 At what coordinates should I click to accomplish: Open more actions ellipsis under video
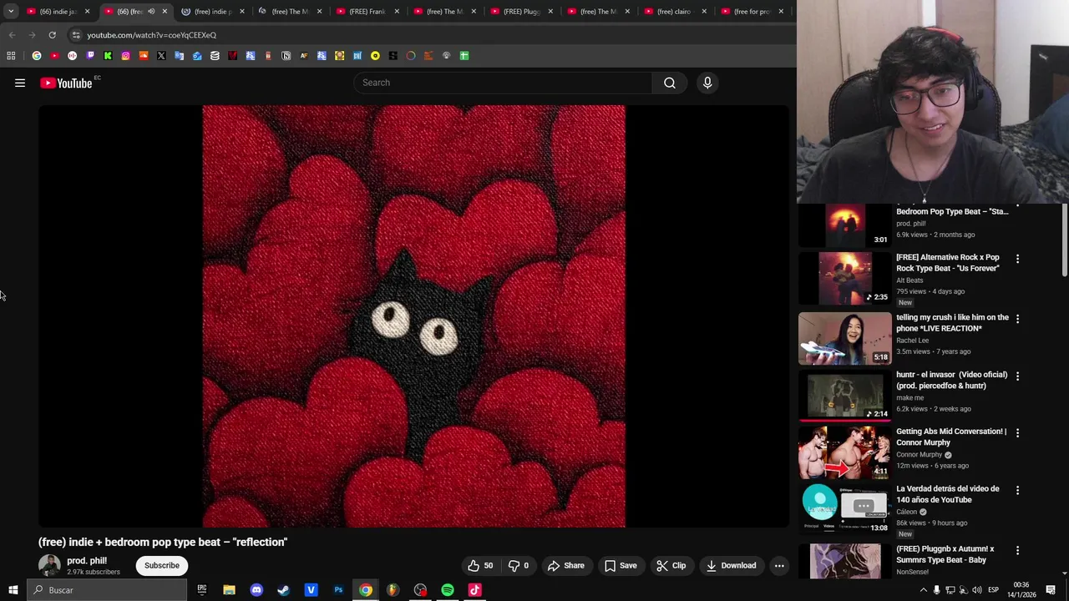point(779,565)
